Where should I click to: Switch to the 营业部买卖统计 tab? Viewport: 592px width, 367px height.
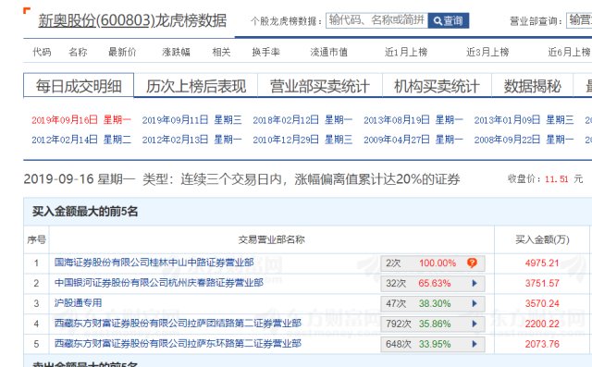[320, 86]
